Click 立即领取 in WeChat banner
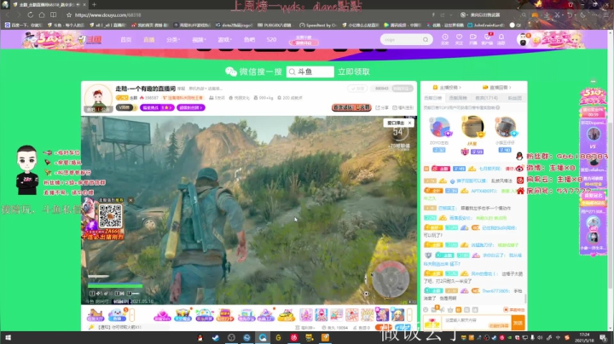Screen dimensions: 614x344 [354, 72]
